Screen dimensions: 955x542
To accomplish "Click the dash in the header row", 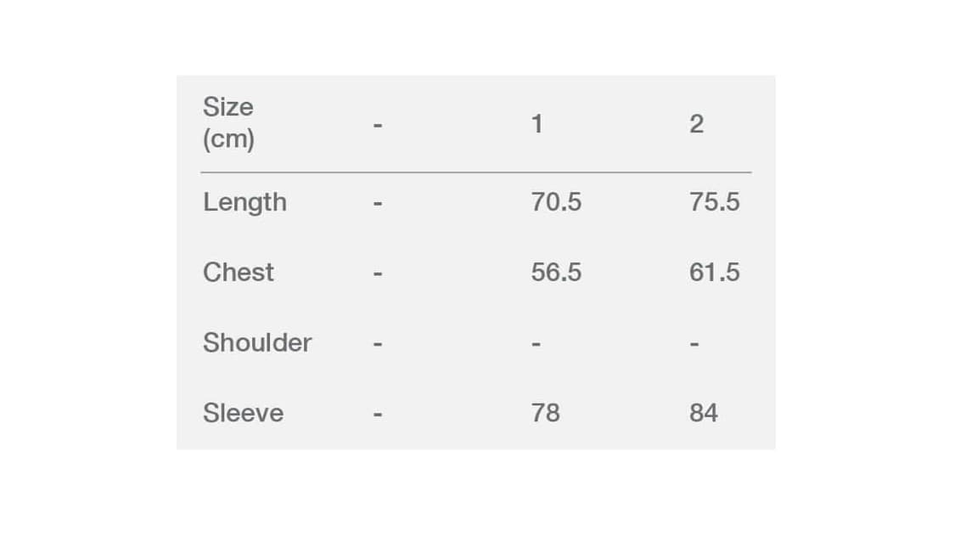I will click(x=378, y=126).
